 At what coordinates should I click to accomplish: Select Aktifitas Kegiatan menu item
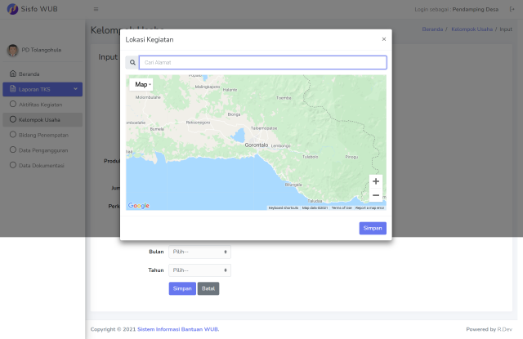tap(41, 105)
